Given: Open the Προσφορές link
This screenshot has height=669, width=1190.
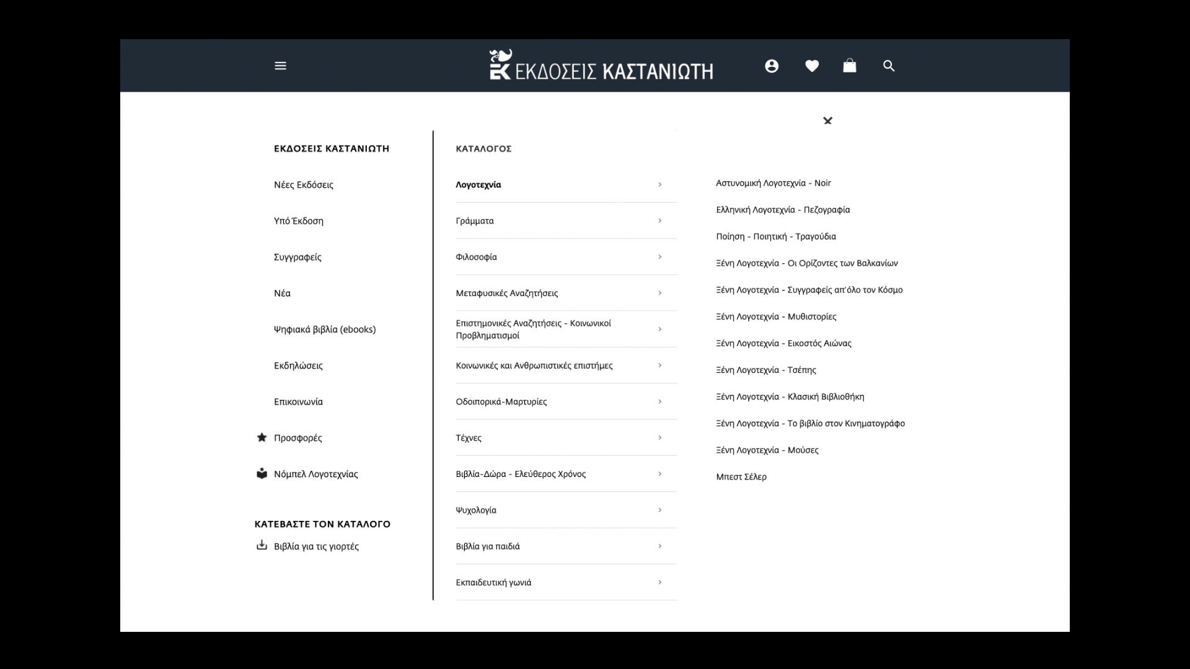Looking at the screenshot, I should click(298, 438).
